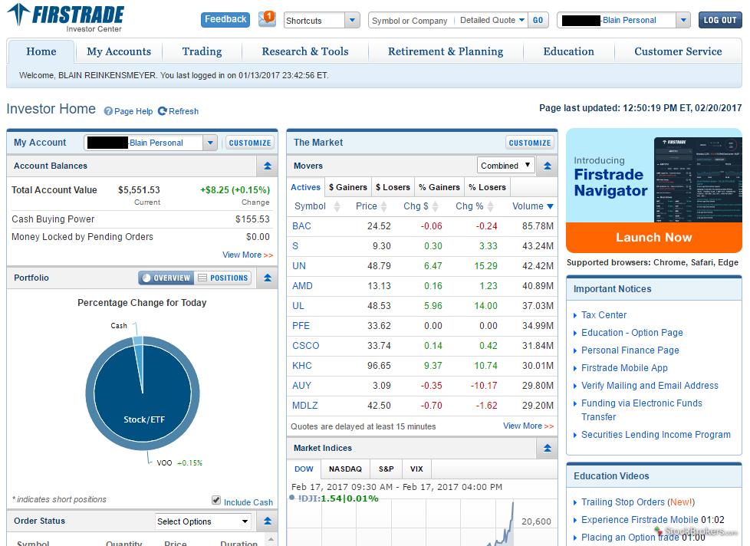The image size is (750, 546).
Task: Go to the Home tab
Action: [x=41, y=51]
